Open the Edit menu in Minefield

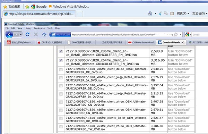[x=13, y=28]
